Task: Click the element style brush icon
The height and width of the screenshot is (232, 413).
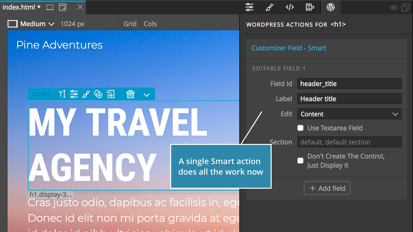Action: [86, 94]
